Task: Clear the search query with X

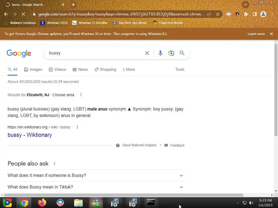Action: coord(147,53)
